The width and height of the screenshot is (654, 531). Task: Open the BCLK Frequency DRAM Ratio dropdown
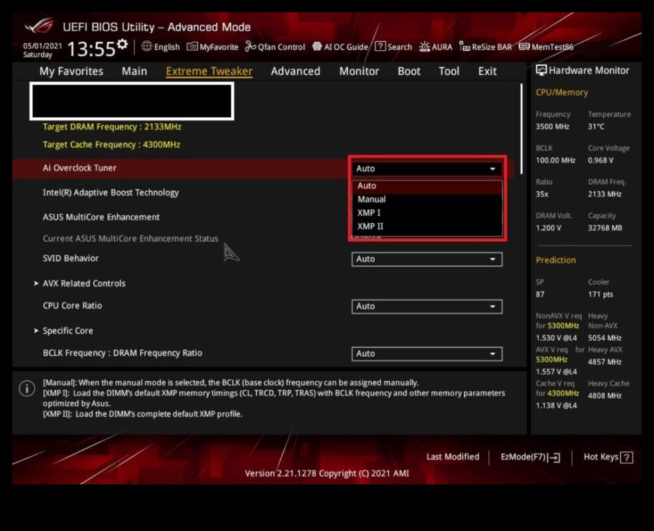(426, 353)
